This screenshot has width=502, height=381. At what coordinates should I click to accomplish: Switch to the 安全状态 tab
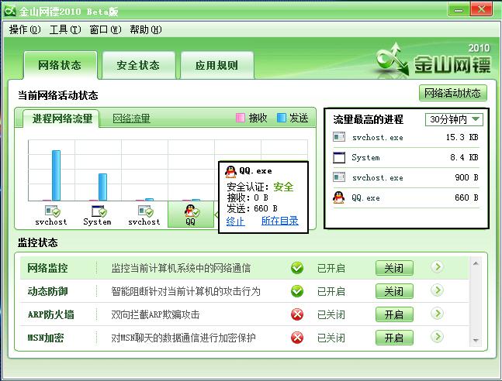(139, 65)
